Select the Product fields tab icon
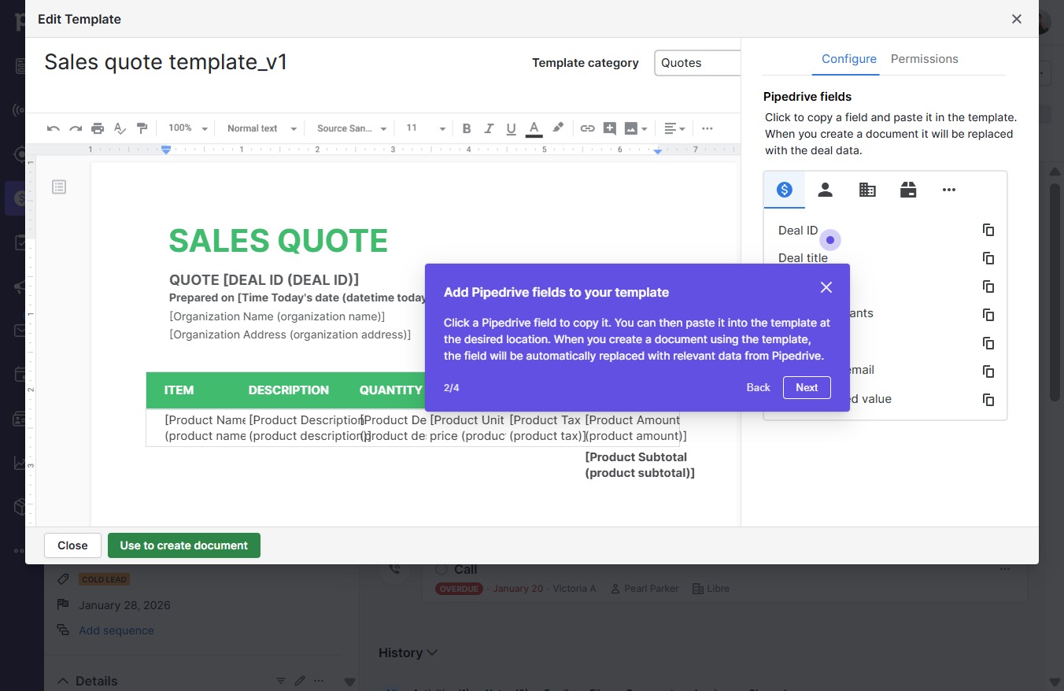 pyautogui.click(x=908, y=190)
